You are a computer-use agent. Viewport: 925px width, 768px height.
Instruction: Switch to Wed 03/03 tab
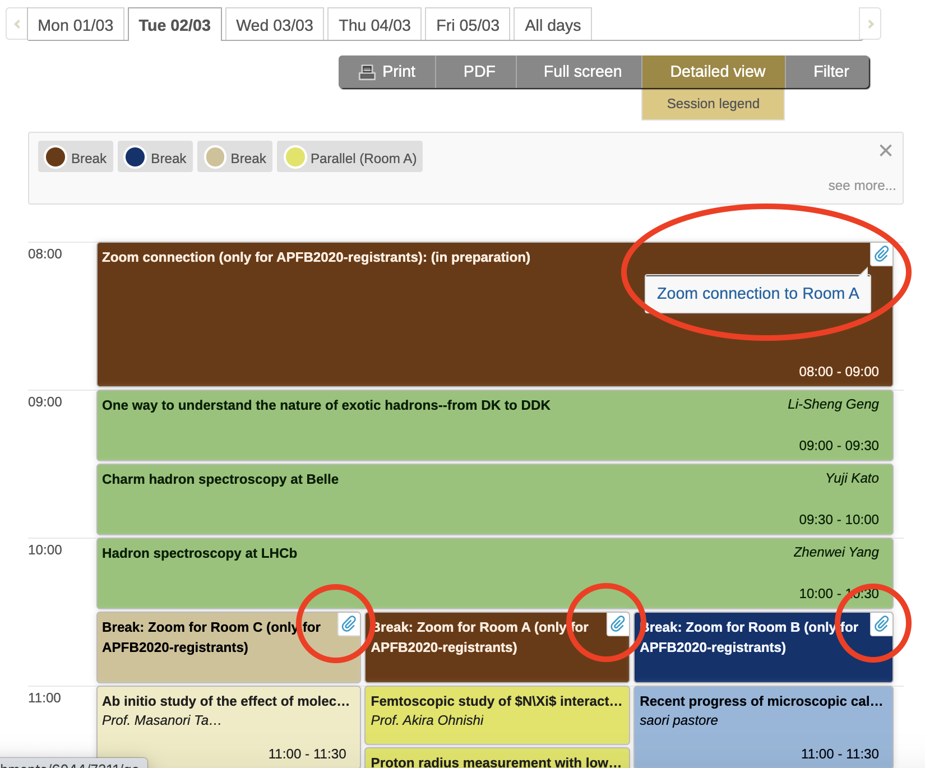[274, 25]
